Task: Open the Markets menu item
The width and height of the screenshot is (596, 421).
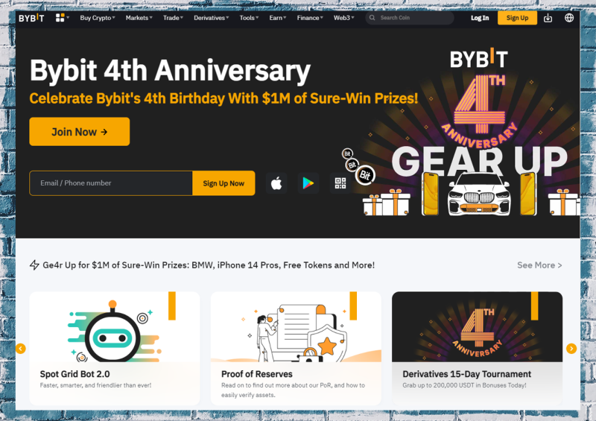Action: pos(139,18)
